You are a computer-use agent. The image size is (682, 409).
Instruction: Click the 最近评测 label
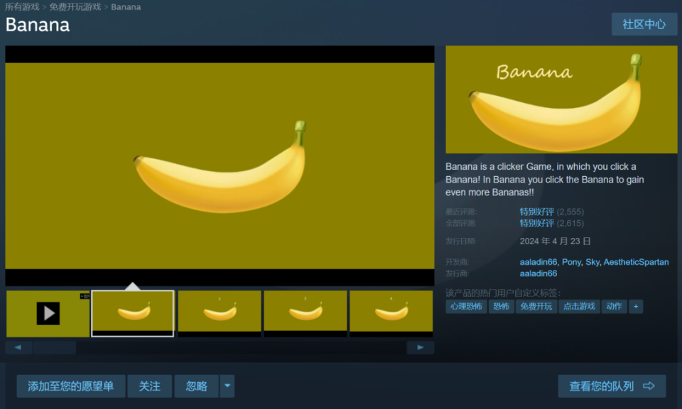click(x=461, y=212)
